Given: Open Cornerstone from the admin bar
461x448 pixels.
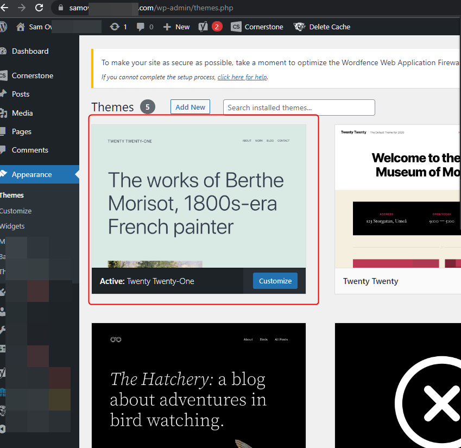Looking at the screenshot, I should pos(257,27).
